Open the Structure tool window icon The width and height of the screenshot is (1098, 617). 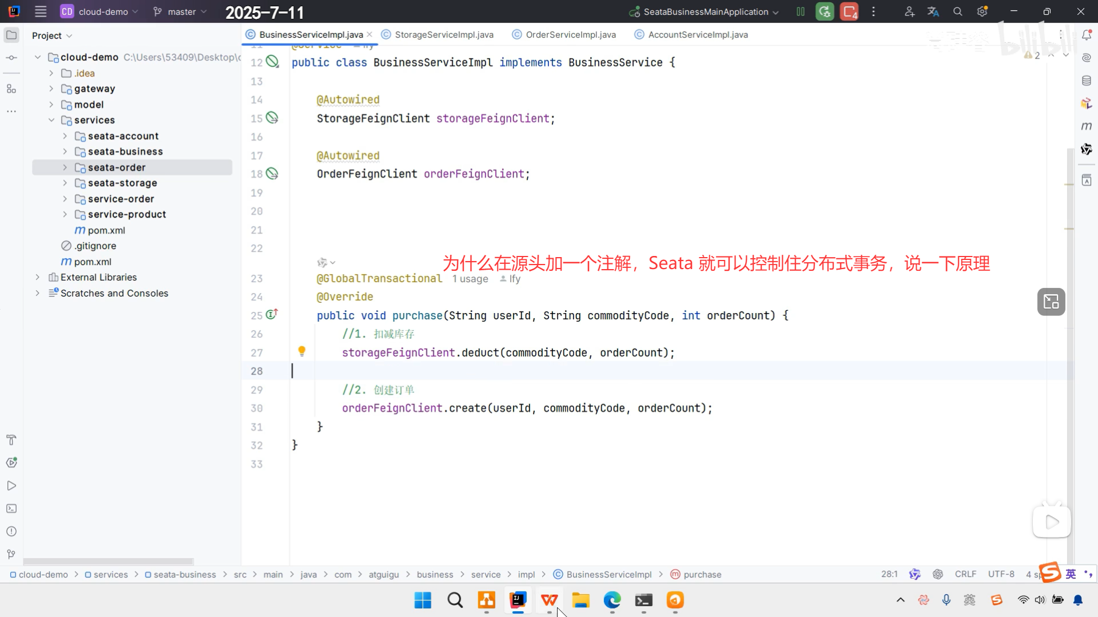tap(11, 89)
